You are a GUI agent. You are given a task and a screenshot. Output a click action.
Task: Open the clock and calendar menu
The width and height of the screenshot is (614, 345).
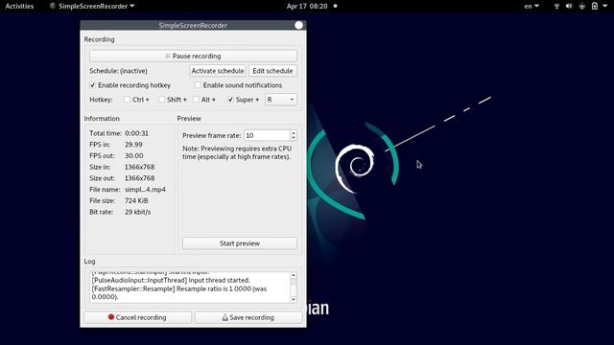[307, 7]
